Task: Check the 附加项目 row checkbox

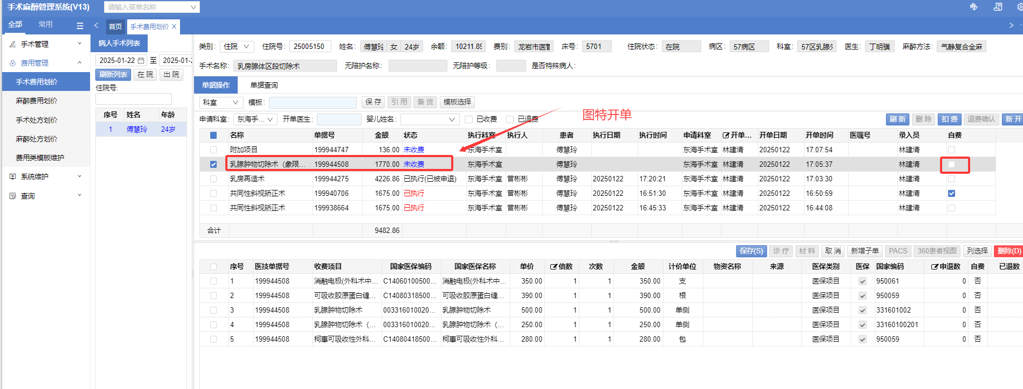Action: click(x=213, y=150)
